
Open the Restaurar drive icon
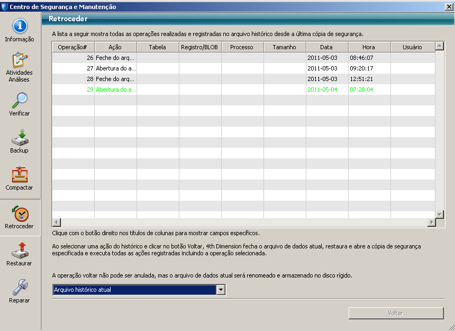click(x=20, y=250)
